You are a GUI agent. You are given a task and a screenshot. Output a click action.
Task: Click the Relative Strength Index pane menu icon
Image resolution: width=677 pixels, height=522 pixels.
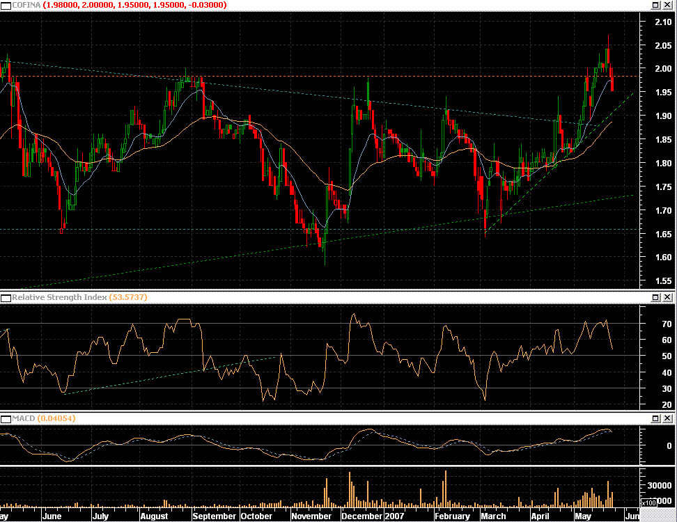click(x=6, y=298)
